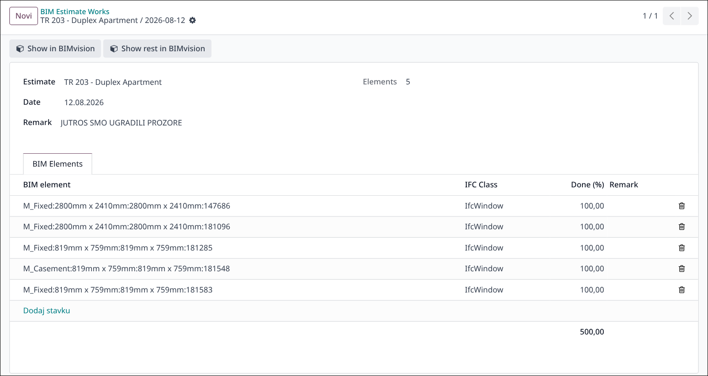Screen dimensions: 708x376
Task: Go to the next record arrow
Action: (x=690, y=16)
